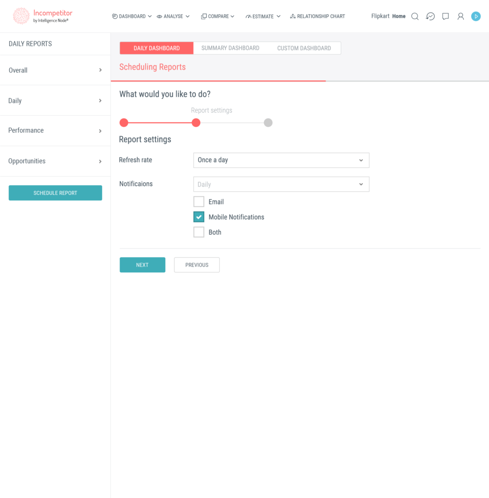The width and height of the screenshot is (489, 498).
Task: Open the Notifications frequency dropdown
Action: click(281, 184)
